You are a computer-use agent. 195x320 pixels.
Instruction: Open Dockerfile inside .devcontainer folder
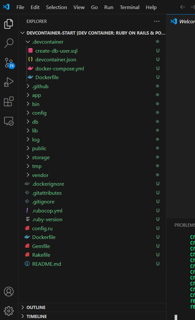pos(47,77)
